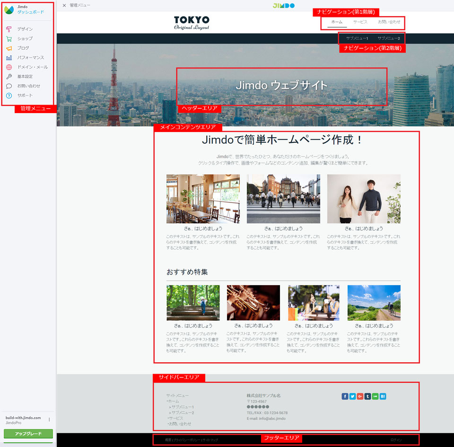Select the forest steps photo
This screenshot has width=454, height=447.
coord(193,303)
